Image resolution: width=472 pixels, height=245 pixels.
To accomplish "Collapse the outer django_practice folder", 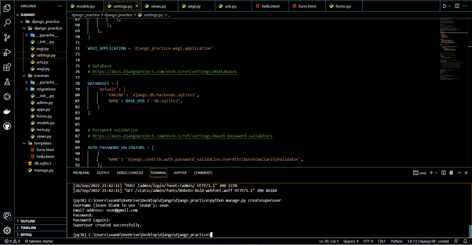I will pos(41,22).
